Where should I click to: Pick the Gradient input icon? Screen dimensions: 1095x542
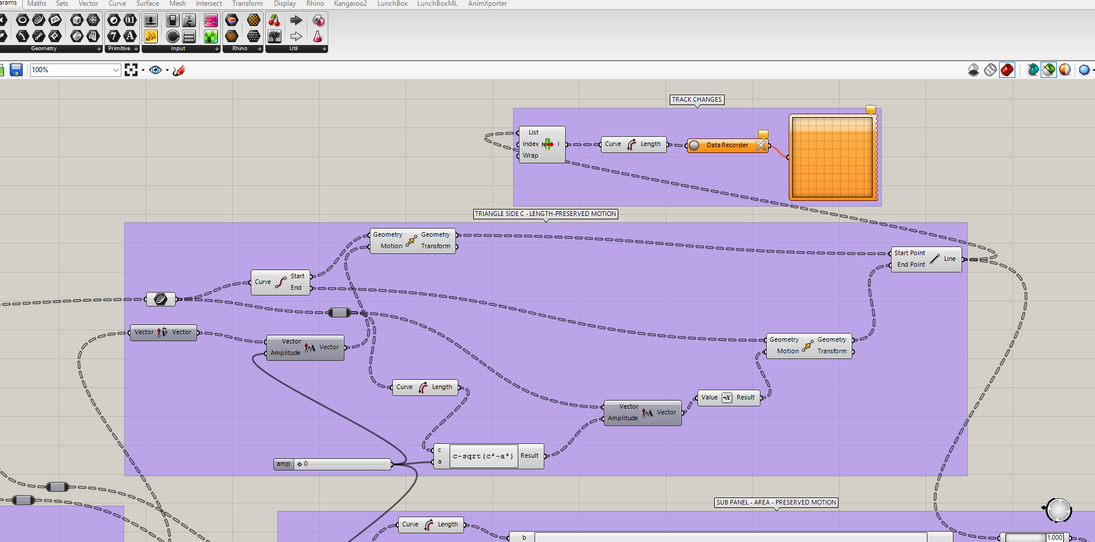[x=211, y=20]
